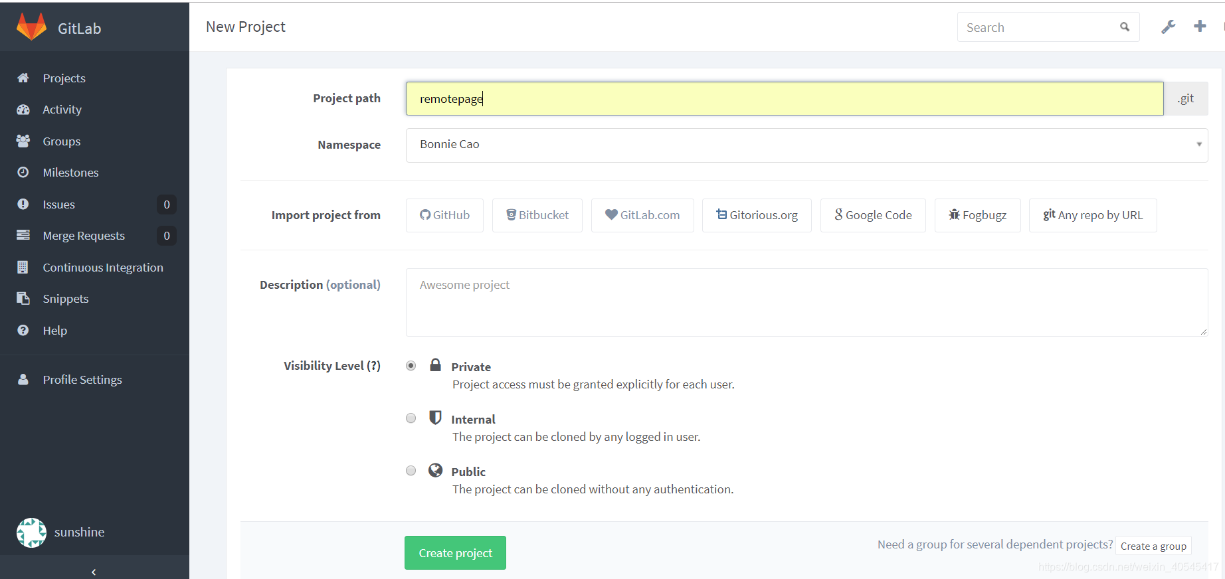Select the Internal visibility radio button
Viewport: 1225px width, 579px height.
(411, 418)
